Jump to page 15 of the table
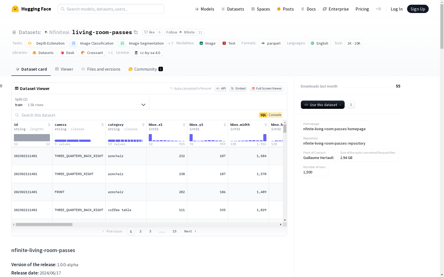 [x=175, y=231]
